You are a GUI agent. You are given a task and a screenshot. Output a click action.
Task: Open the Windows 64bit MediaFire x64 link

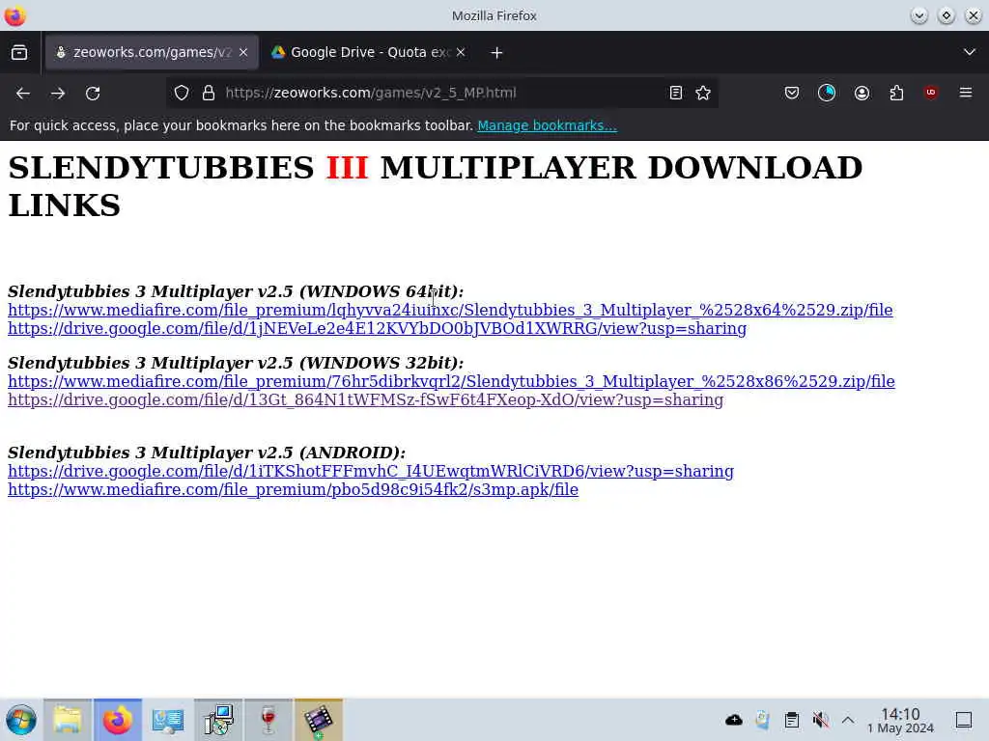450,310
